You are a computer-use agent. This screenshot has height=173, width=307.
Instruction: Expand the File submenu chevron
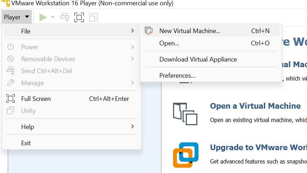tap(133, 31)
